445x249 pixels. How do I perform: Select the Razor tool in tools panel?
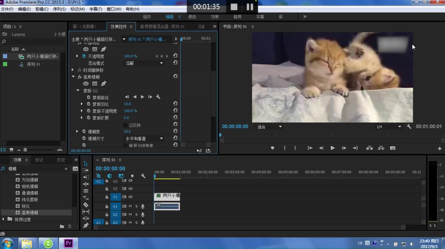(86, 205)
